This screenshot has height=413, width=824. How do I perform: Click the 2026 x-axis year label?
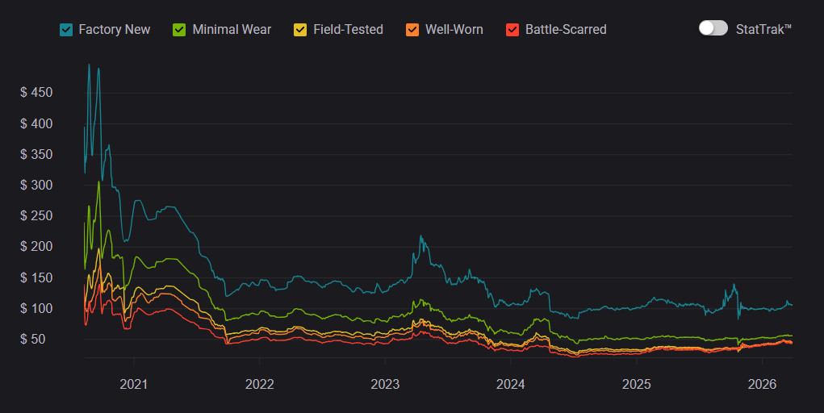(x=763, y=384)
